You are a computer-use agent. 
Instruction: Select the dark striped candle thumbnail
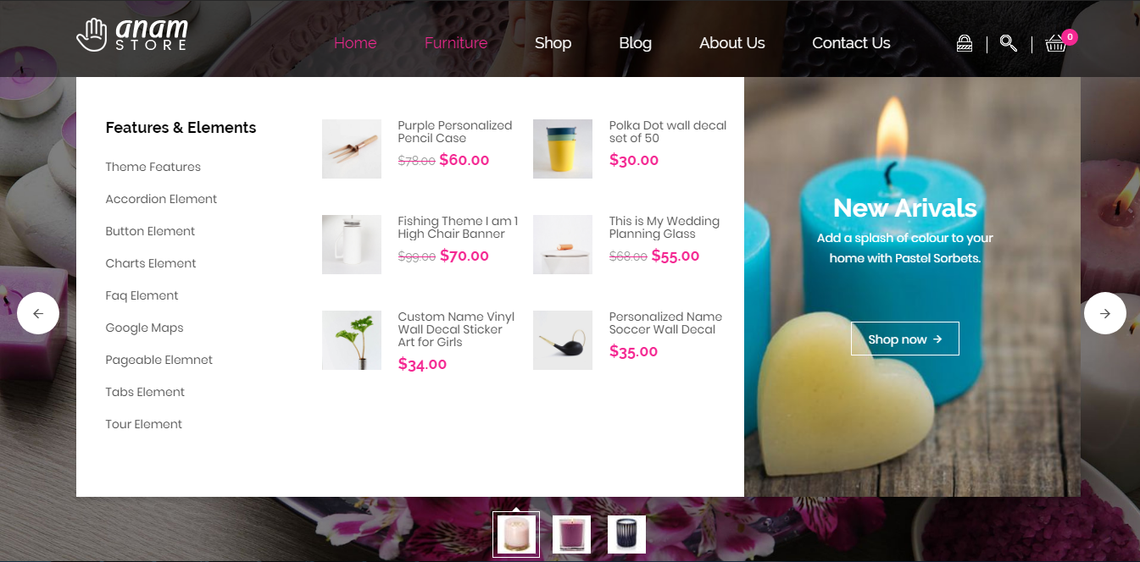pyautogui.click(x=627, y=535)
